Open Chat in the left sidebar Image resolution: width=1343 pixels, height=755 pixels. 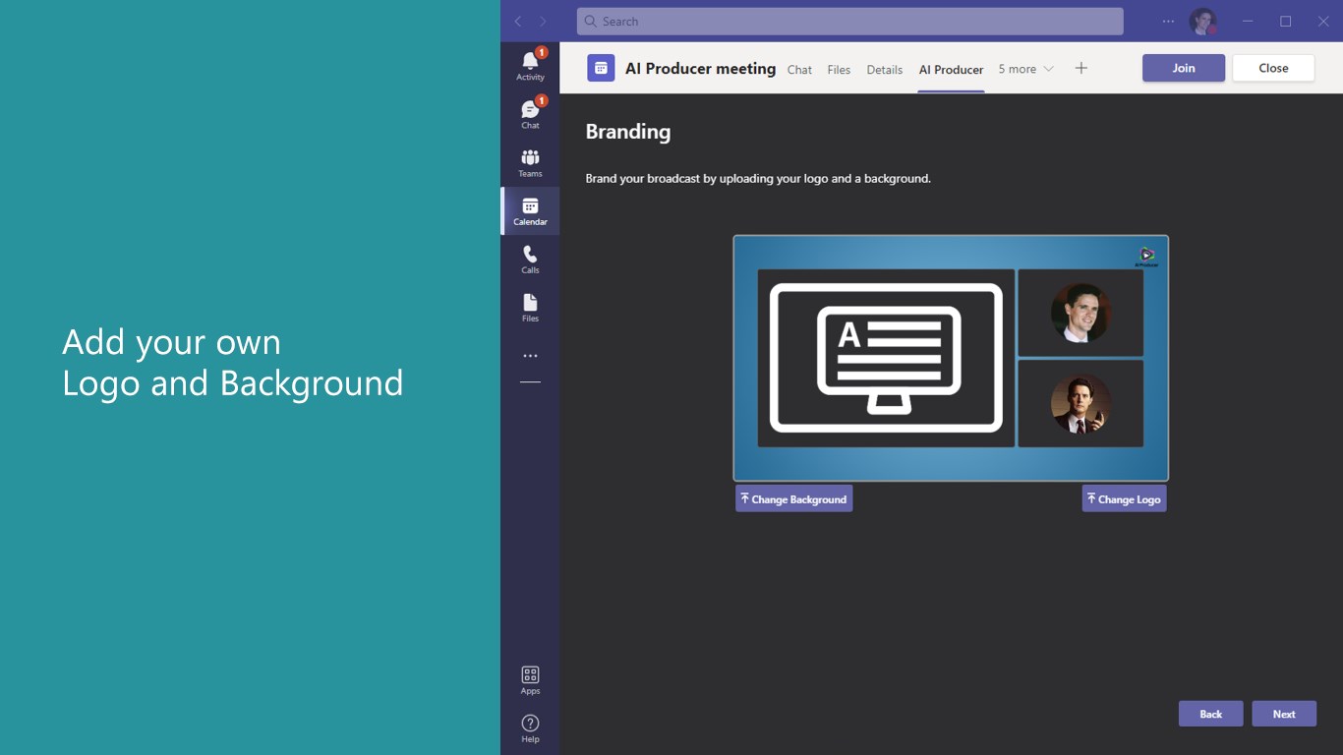[530, 113]
